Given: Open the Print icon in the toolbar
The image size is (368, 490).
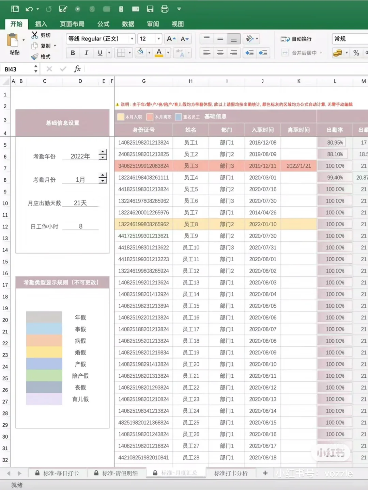Looking at the screenshot, I should (x=165, y=9).
